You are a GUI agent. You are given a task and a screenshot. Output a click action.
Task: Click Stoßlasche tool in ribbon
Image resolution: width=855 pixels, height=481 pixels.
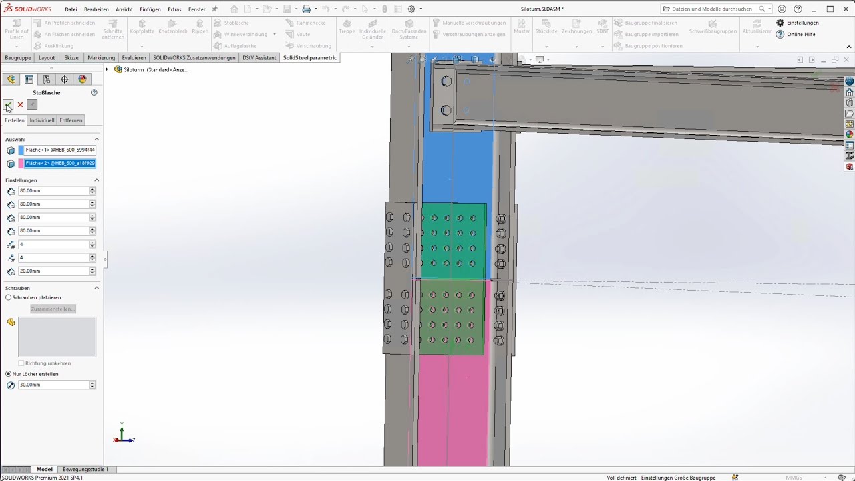click(x=232, y=23)
